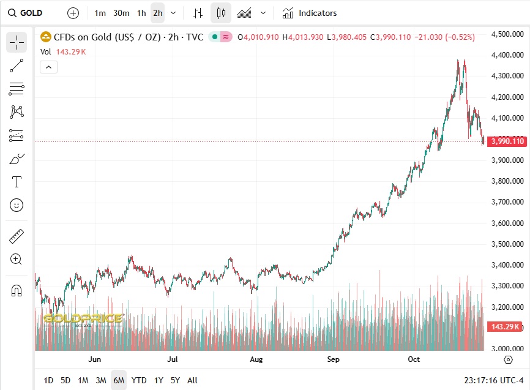Select the ruler measure tool
Screen dimensions: 530x390
point(17,236)
